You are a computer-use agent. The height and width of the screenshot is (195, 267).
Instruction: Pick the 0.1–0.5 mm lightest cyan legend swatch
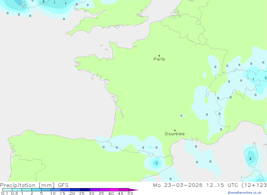[x=7, y=190]
